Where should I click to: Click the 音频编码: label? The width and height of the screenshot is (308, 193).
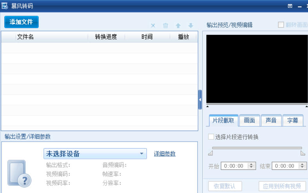pyautogui.click(x=114, y=165)
